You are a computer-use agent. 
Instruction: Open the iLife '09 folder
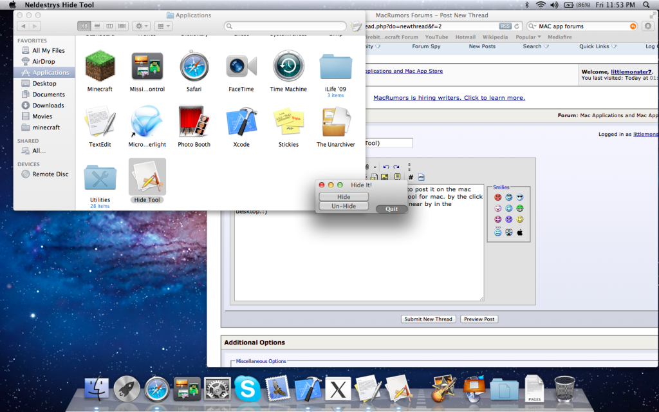(x=335, y=66)
